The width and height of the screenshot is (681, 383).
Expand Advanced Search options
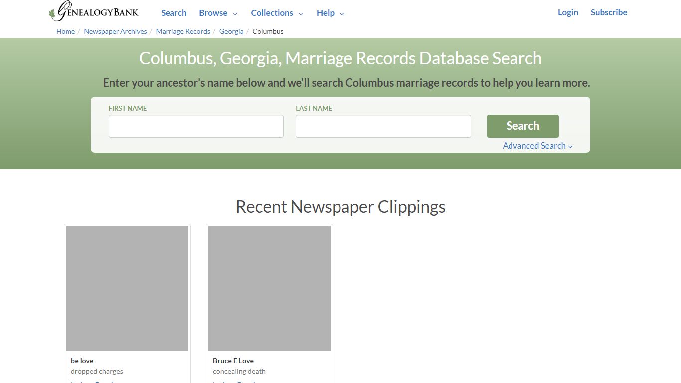click(x=537, y=146)
